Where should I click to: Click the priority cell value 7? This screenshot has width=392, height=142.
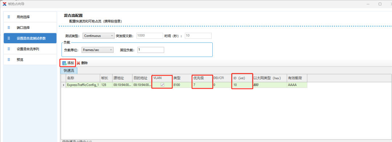click(x=202, y=85)
